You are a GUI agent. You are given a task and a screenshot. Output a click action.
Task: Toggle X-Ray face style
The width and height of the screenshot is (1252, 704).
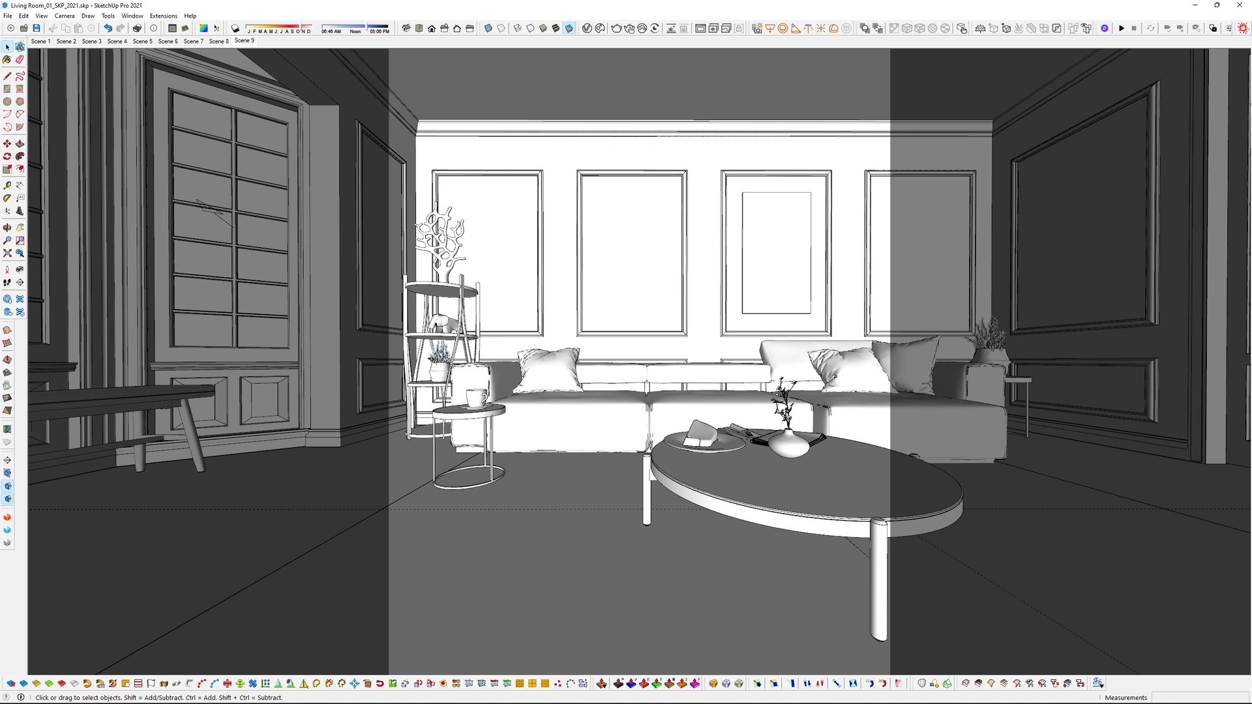pos(488,28)
